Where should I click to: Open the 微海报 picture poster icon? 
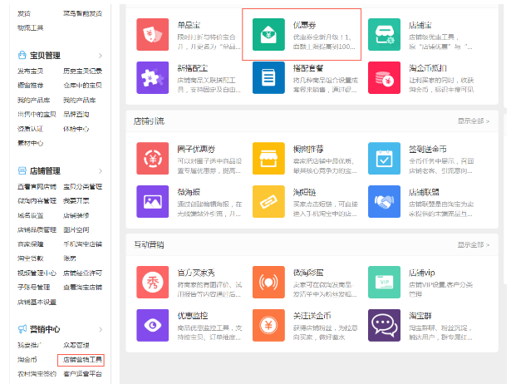click(153, 201)
